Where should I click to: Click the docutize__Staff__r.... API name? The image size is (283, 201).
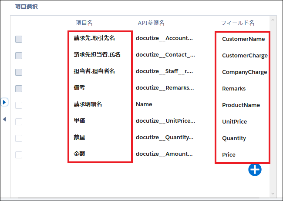click(x=164, y=71)
